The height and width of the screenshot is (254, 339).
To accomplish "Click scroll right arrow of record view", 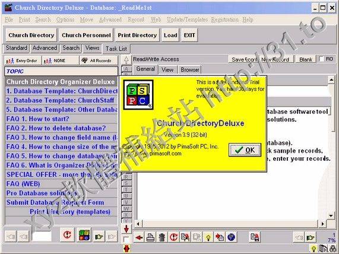I will coord(323,224).
